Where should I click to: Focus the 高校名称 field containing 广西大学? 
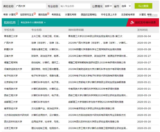31,6
